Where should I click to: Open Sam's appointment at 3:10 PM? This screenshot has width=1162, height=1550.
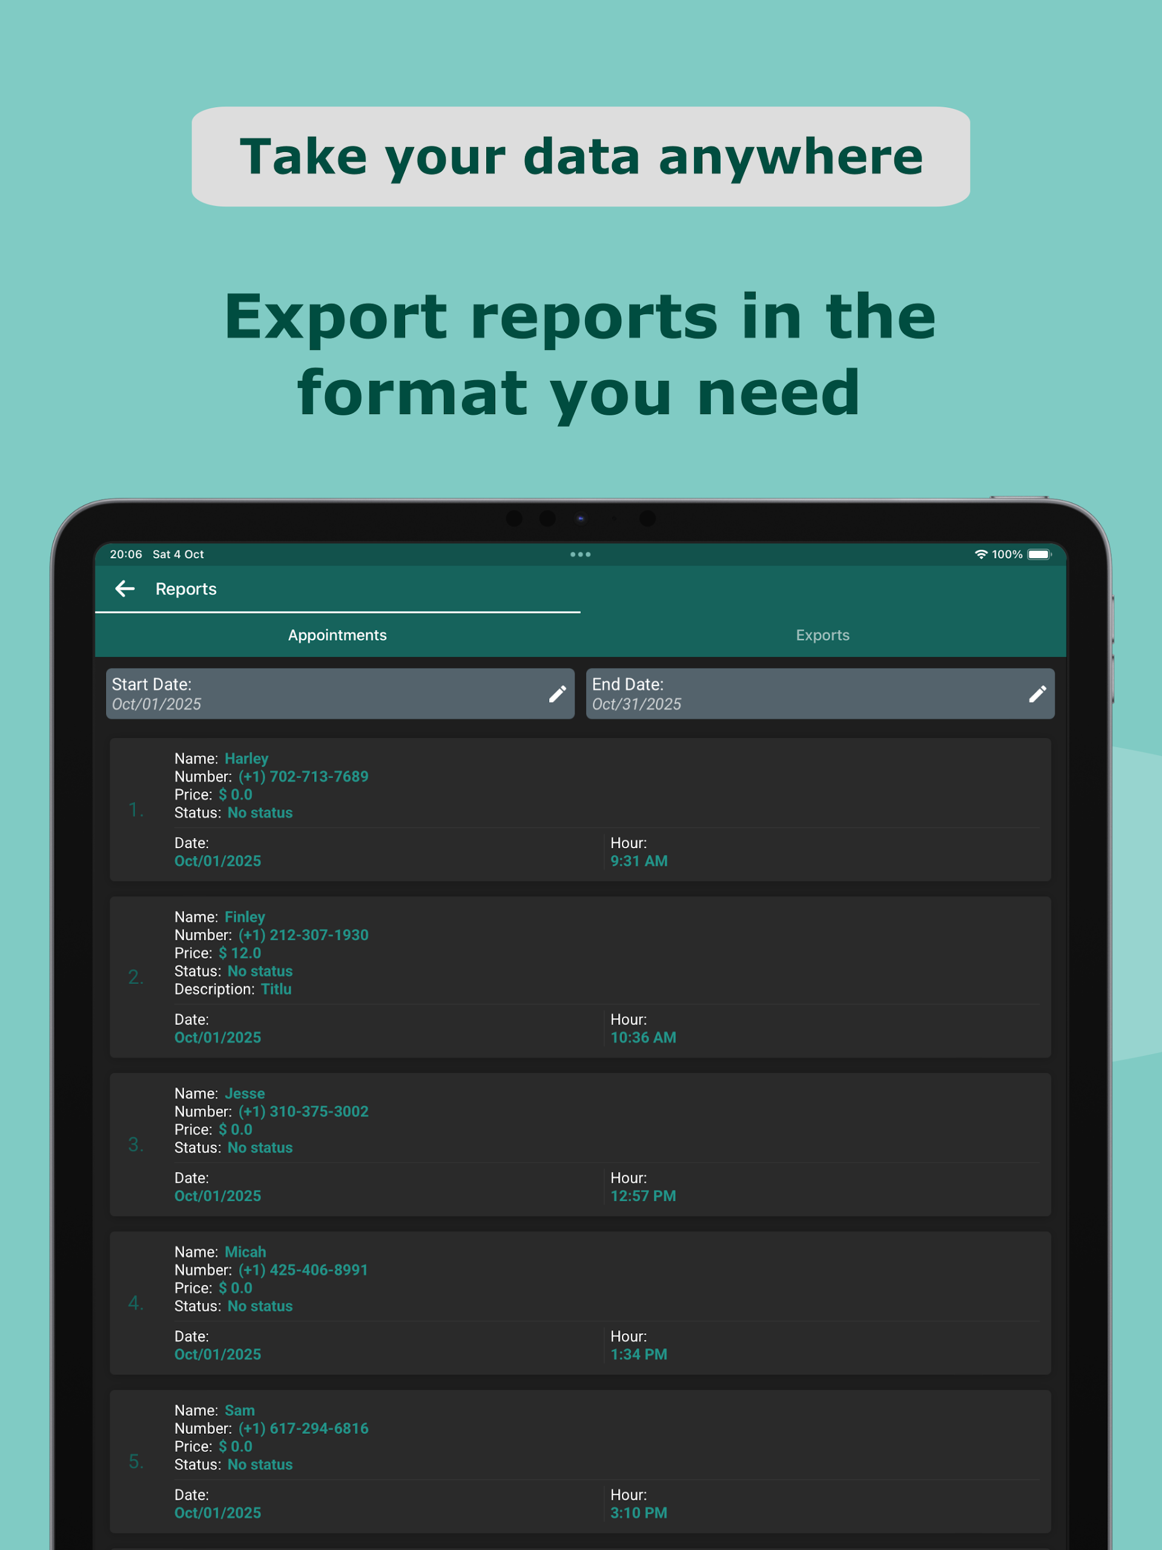pyautogui.click(x=580, y=1461)
